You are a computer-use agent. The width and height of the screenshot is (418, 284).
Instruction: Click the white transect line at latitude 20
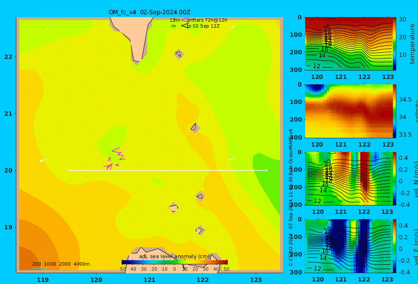[168, 170]
